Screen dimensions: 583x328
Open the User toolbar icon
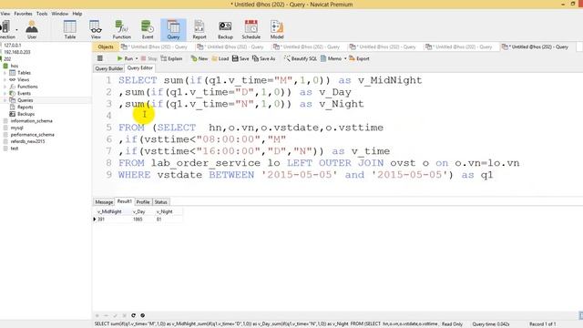coord(32,30)
